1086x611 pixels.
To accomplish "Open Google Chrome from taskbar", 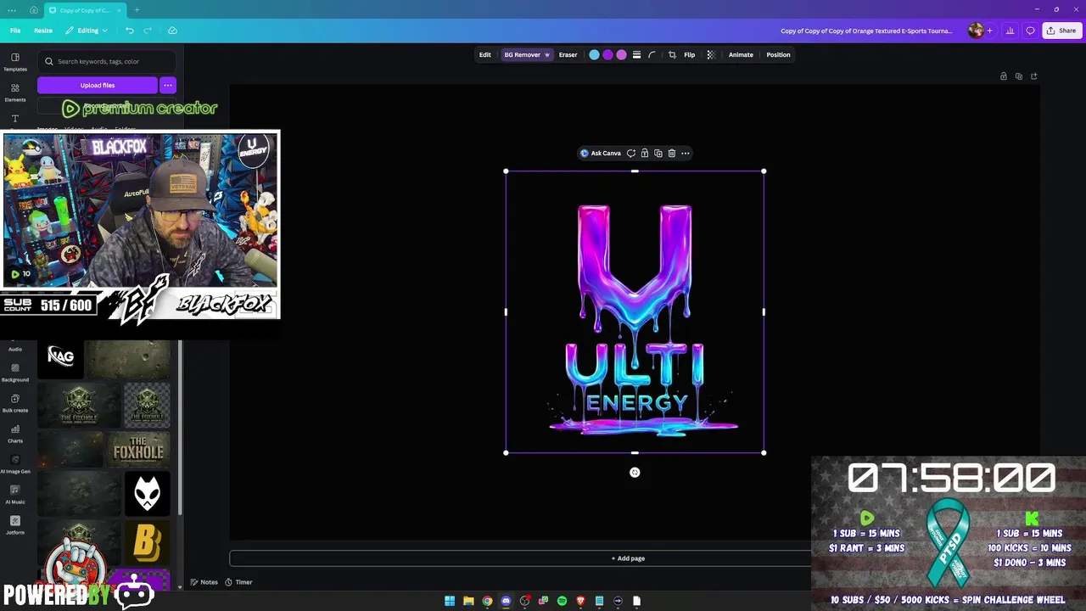I will [487, 601].
